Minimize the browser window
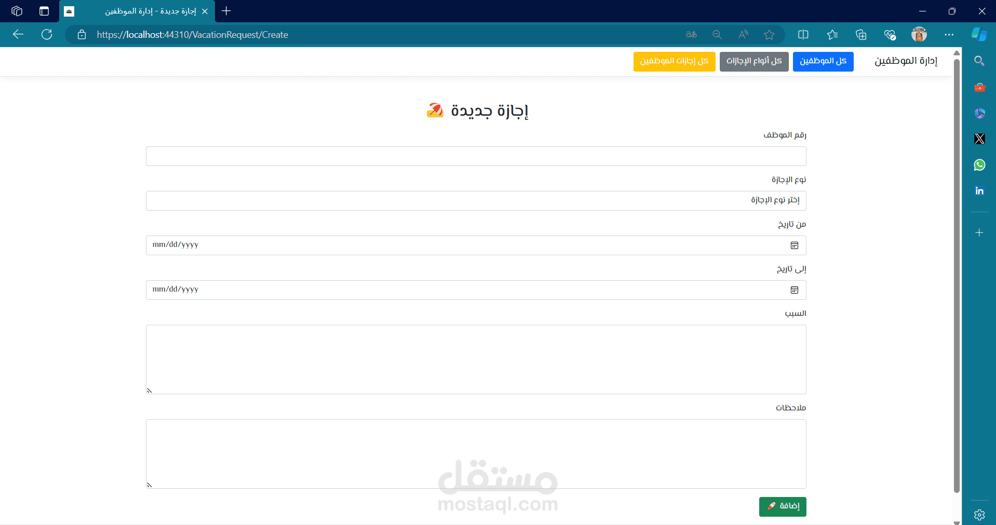The image size is (996, 525). click(x=922, y=11)
